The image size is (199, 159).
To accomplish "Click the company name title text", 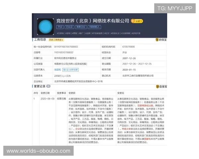I will coord(93,21).
